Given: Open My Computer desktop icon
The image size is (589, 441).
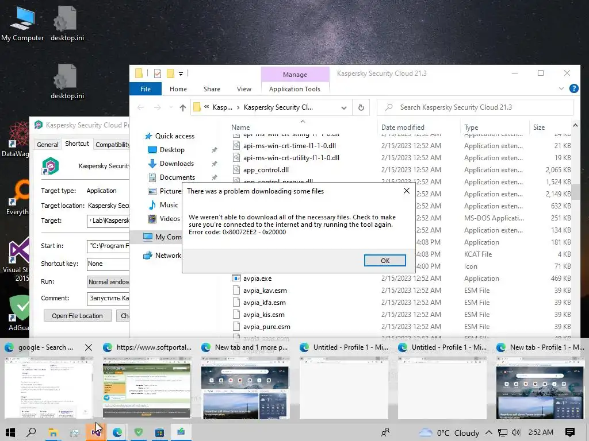Looking at the screenshot, I should click(x=22, y=24).
